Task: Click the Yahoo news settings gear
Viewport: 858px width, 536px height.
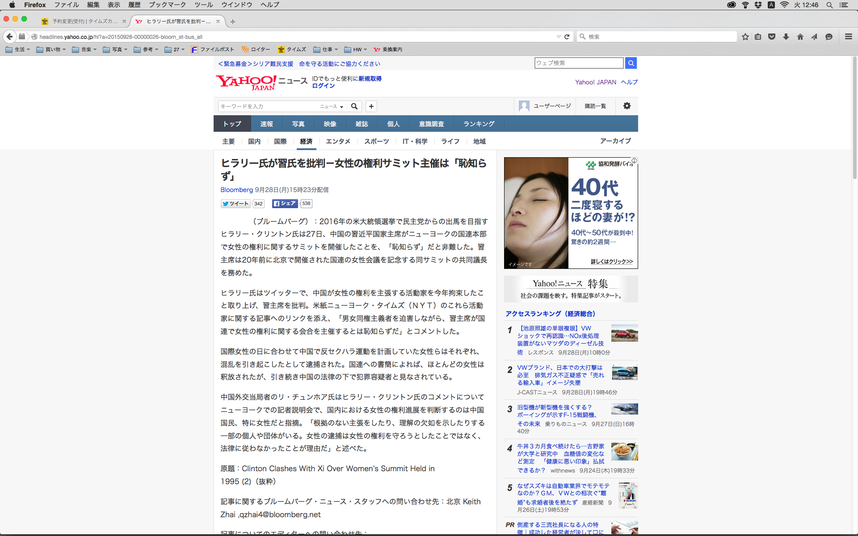Action: pyautogui.click(x=627, y=106)
